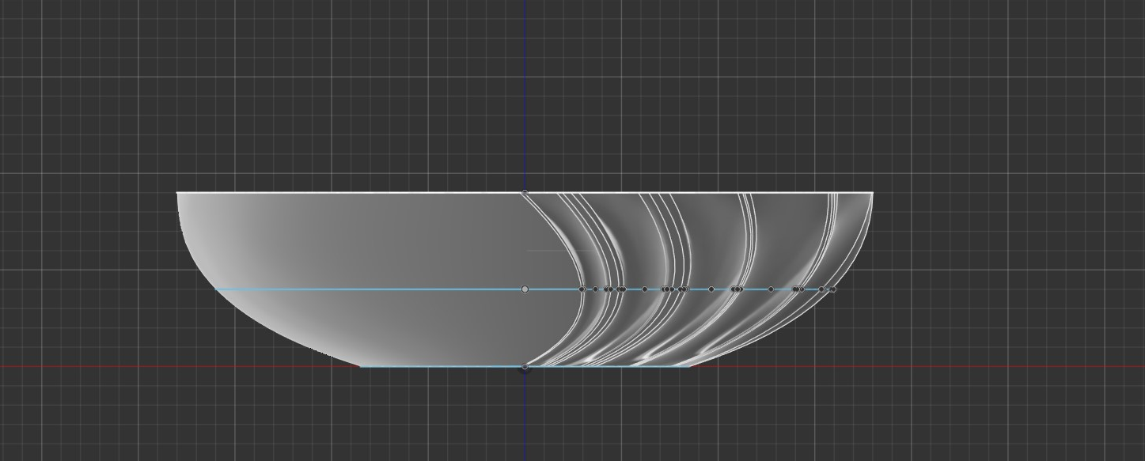The image size is (1145, 461).
Task: Select the large gray center point on middle line
Action: (x=525, y=289)
